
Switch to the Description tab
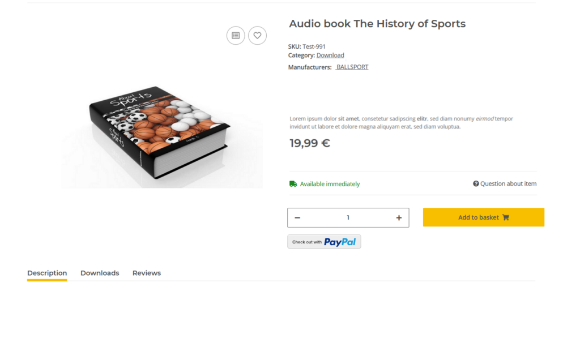pyautogui.click(x=47, y=273)
